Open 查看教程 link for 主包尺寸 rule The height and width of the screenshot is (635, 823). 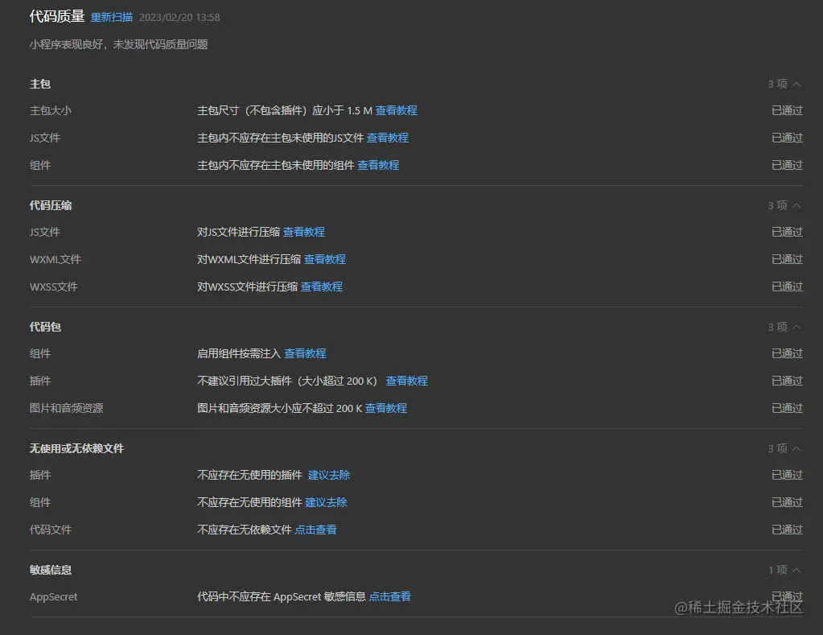coord(397,110)
